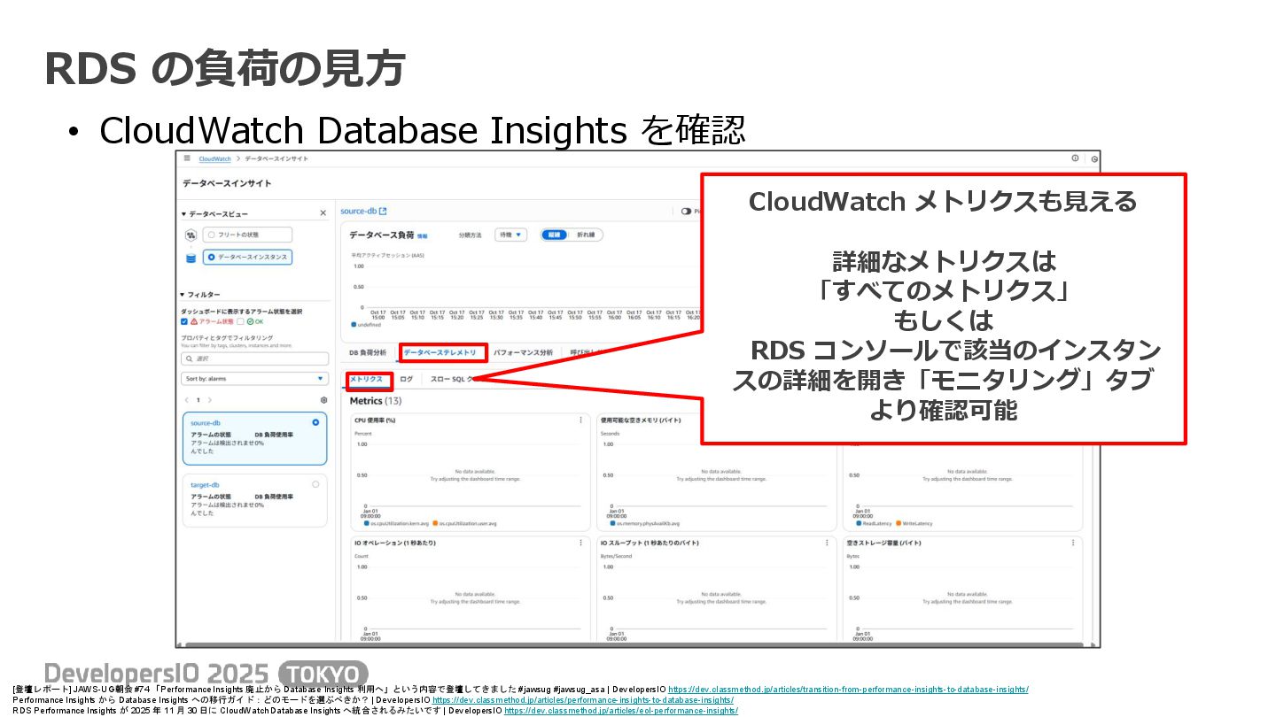Open 空きストレージ容量 widget kebab menu
Screen dimensions: 1276x717
click(1073, 543)
